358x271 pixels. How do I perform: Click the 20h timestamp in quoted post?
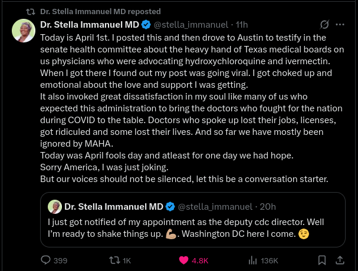(268, 206)
